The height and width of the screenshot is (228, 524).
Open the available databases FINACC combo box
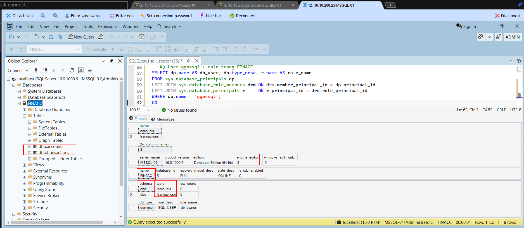(54, 49)
